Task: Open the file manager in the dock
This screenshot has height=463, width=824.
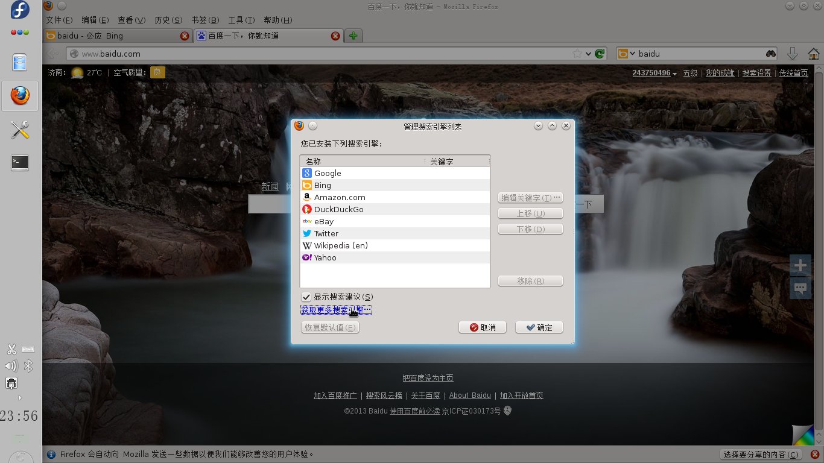Action: [20, 63]
